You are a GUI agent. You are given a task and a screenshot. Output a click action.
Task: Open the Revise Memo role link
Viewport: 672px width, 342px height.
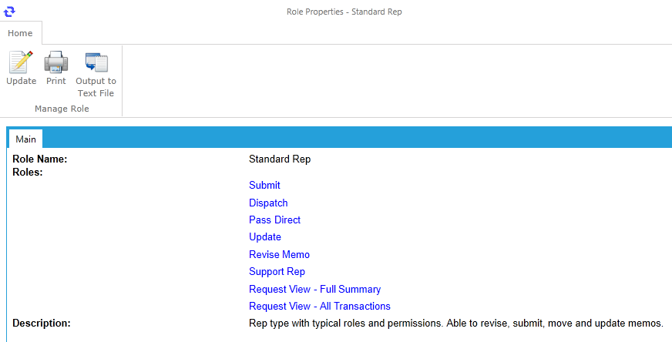pyautogui.click(x=279, y=254)
